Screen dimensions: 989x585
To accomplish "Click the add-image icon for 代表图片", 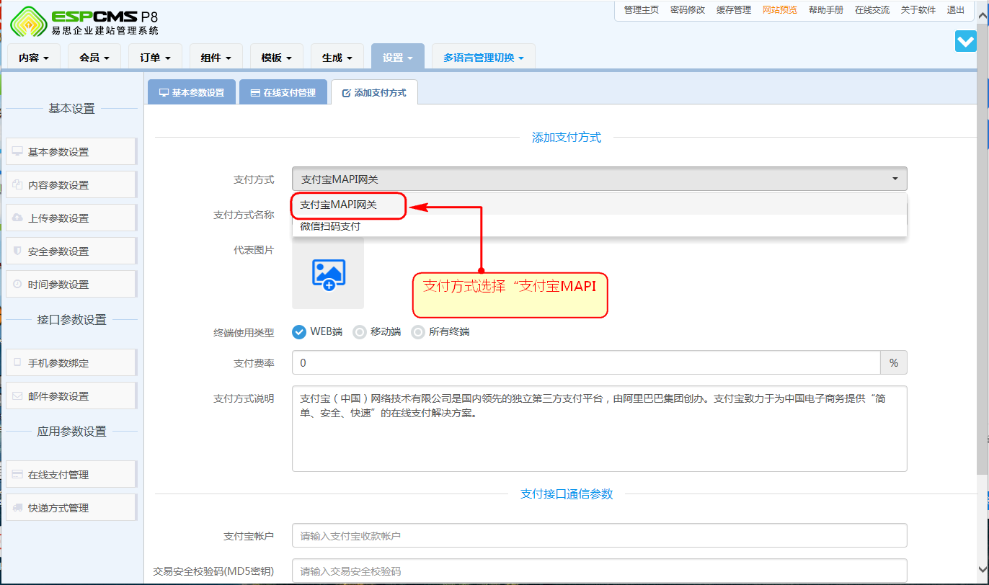I will pyautogui.click(x=328, y=274).
